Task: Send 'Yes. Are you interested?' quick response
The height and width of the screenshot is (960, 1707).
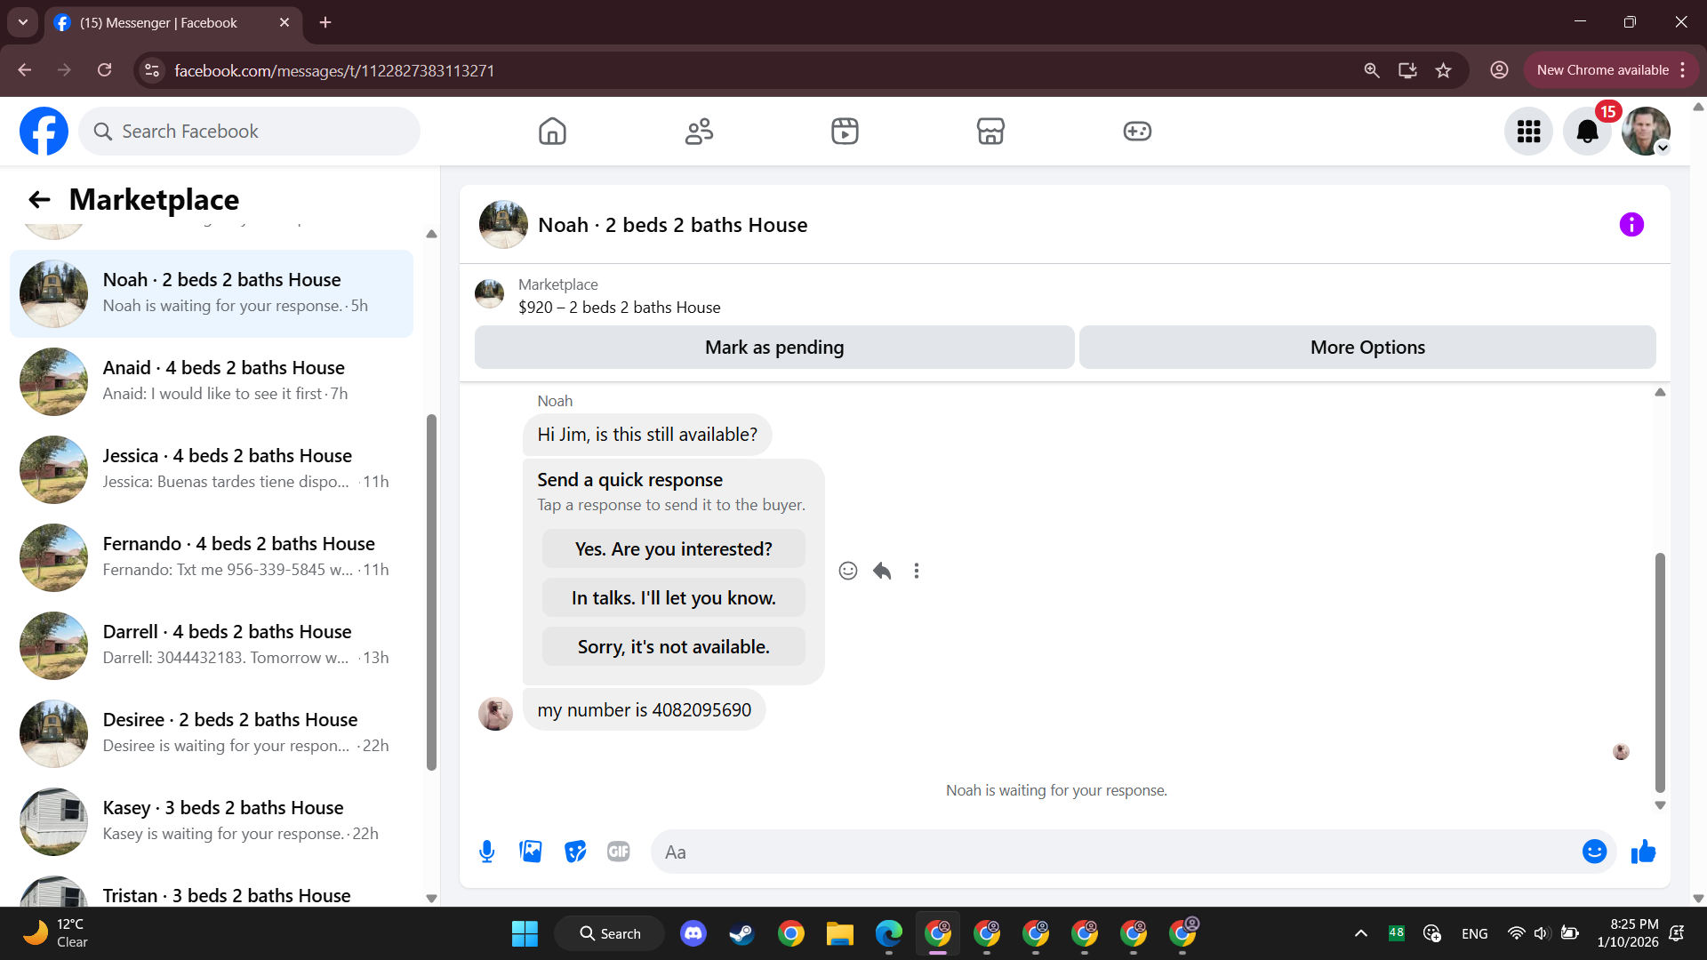Action: coord(673,549)
